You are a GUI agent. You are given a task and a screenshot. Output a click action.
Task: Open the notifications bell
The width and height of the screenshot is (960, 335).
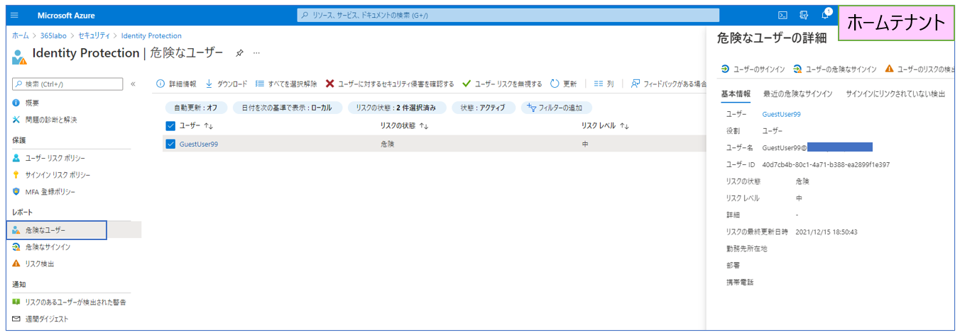tap(825, 15)
